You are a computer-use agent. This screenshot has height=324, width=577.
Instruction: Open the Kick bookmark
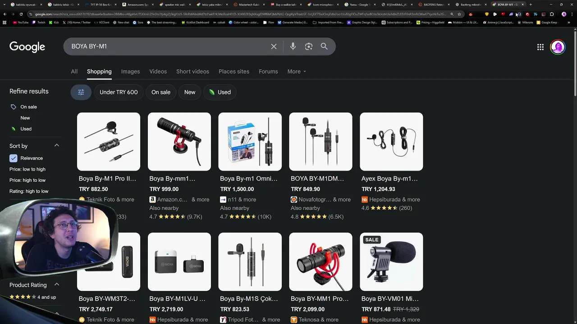[54, 22]
